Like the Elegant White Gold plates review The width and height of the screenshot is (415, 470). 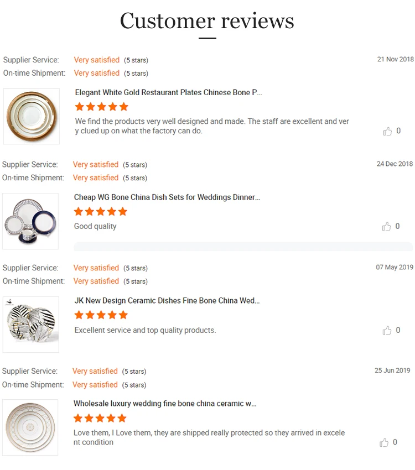[x=387, y=131]
